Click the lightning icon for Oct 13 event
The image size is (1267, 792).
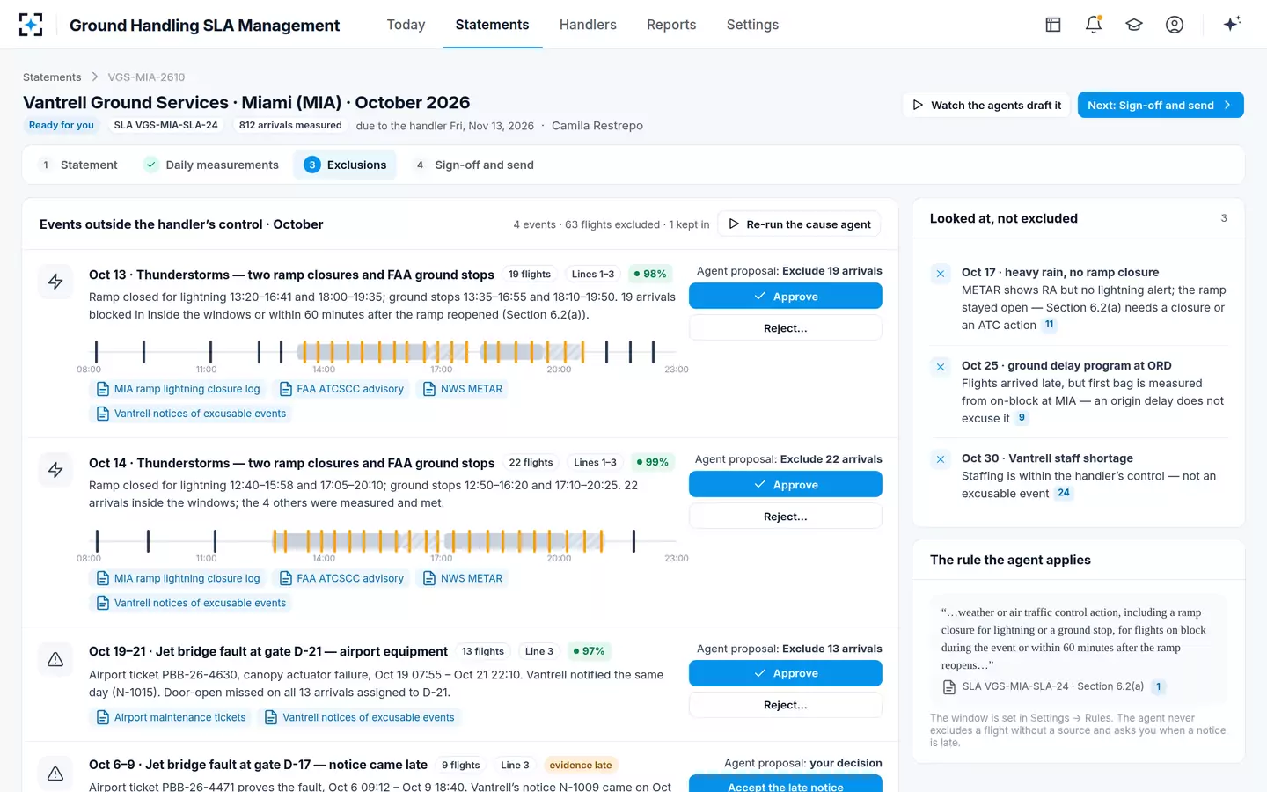55,282
